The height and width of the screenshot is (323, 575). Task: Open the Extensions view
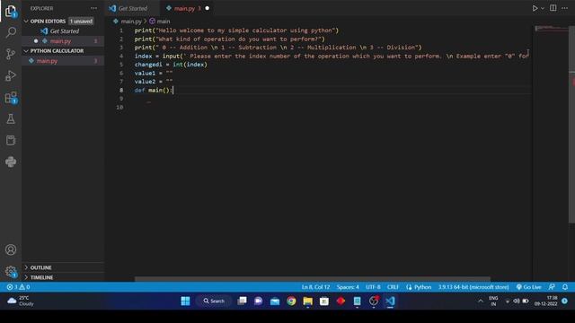(x=11, y=98)
